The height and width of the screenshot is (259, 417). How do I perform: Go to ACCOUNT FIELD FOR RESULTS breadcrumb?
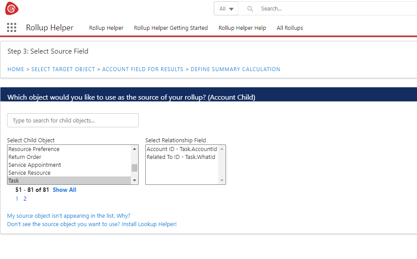tap(143, 69)
